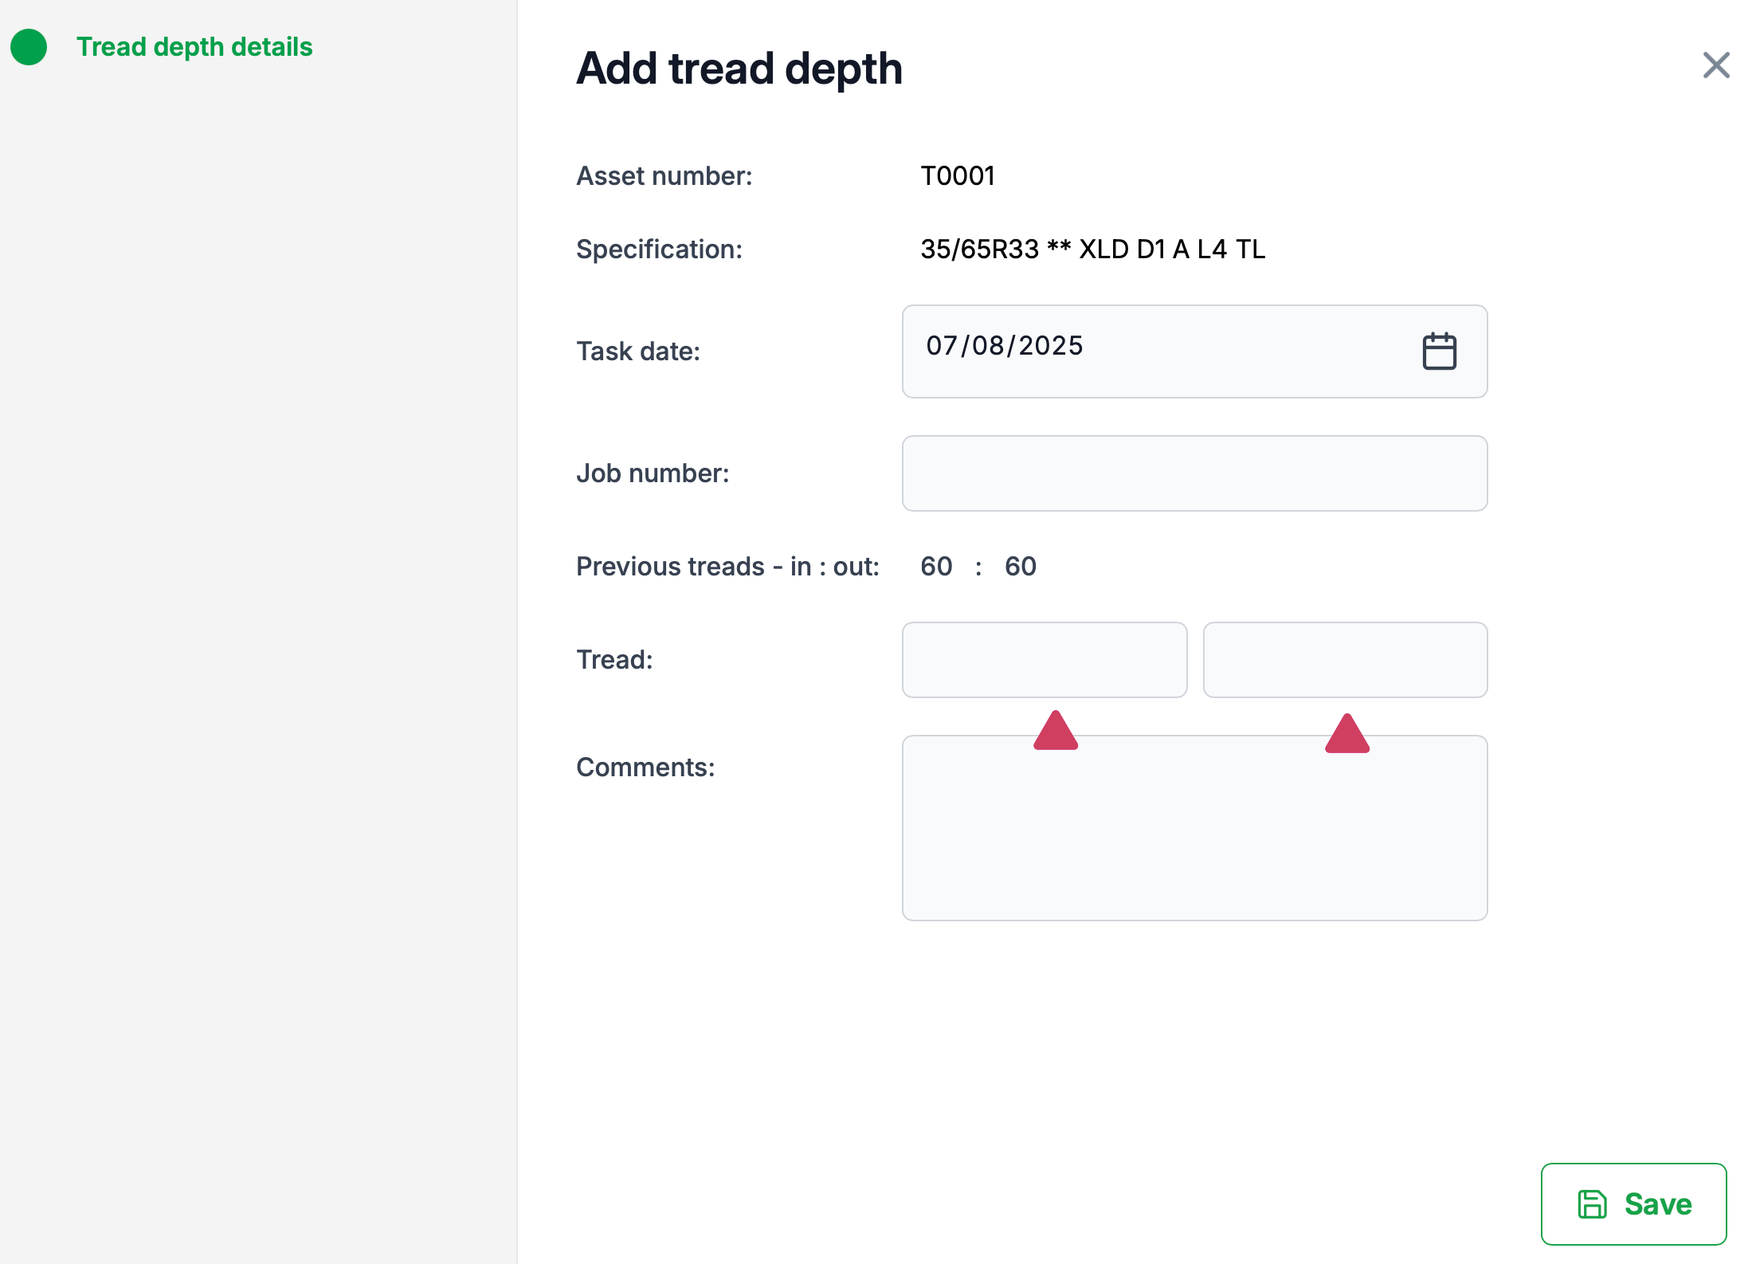Click the Comments label
The image size is (1756, 1264).
coord(645,767)
